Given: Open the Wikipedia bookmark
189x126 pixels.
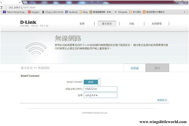Looking at the screenshot, I should (121, 12).
